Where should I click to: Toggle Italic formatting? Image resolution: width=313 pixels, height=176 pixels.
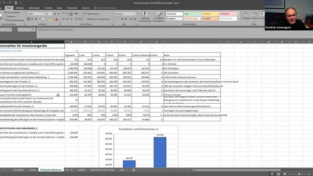[32, 19]
